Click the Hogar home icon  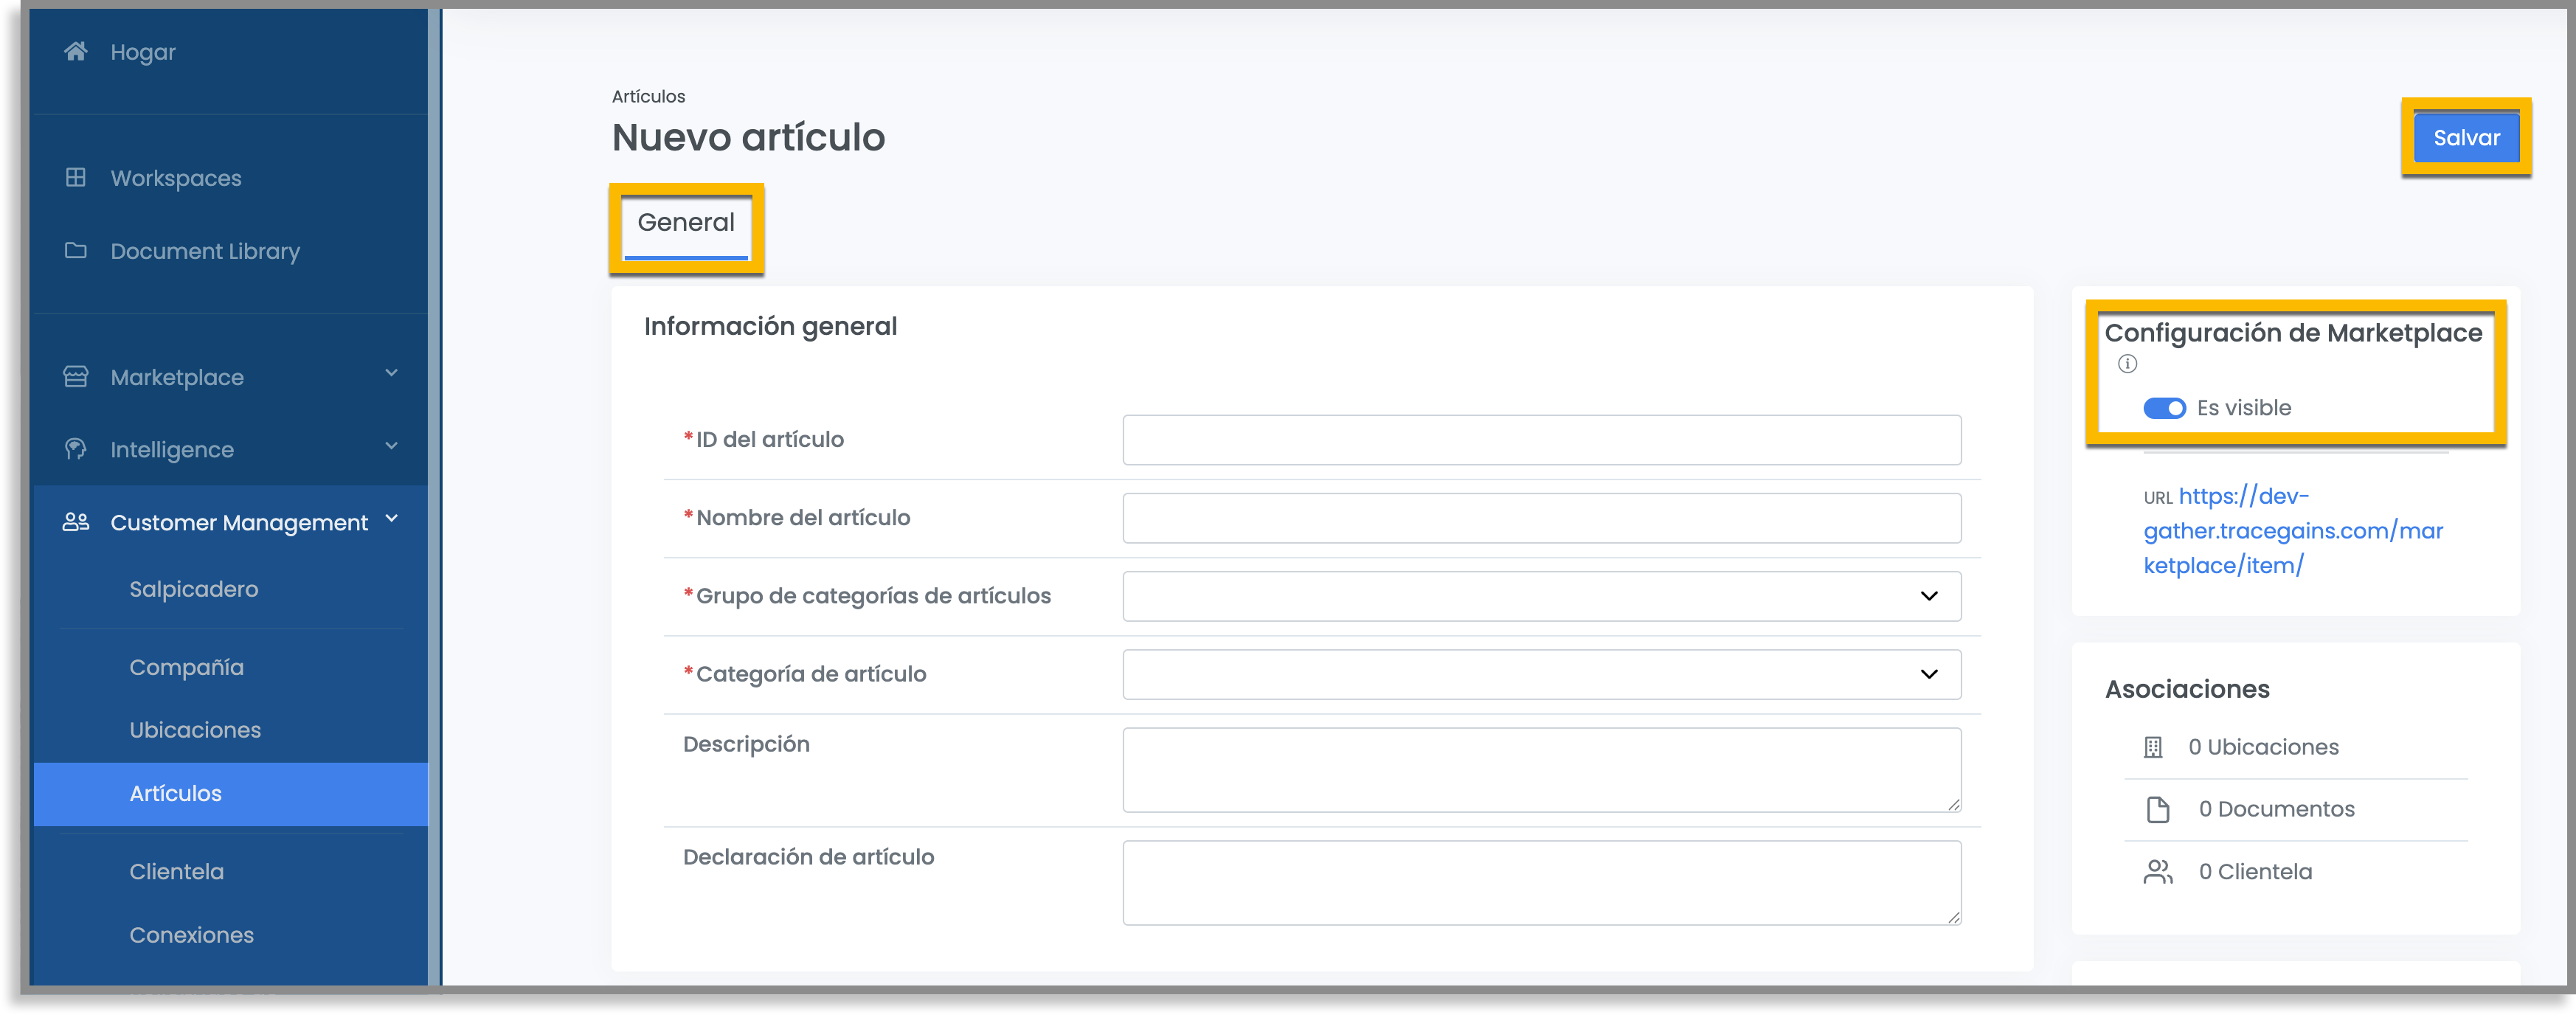(x=76, y=50)
